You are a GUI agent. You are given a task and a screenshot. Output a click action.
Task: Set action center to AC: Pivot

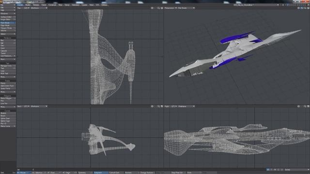point(54,173)
